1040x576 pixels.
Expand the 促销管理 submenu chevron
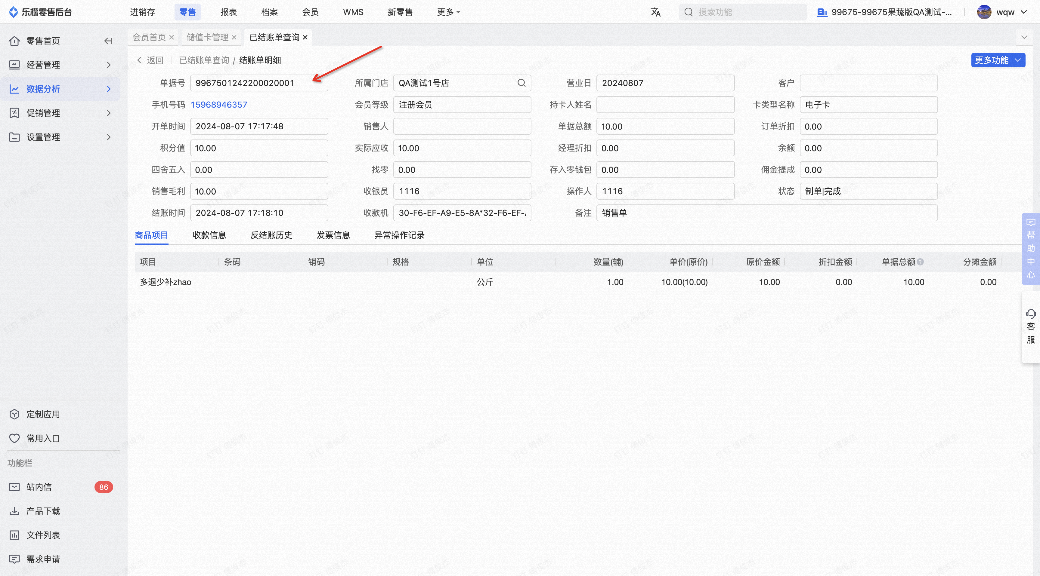pos(109,113)
